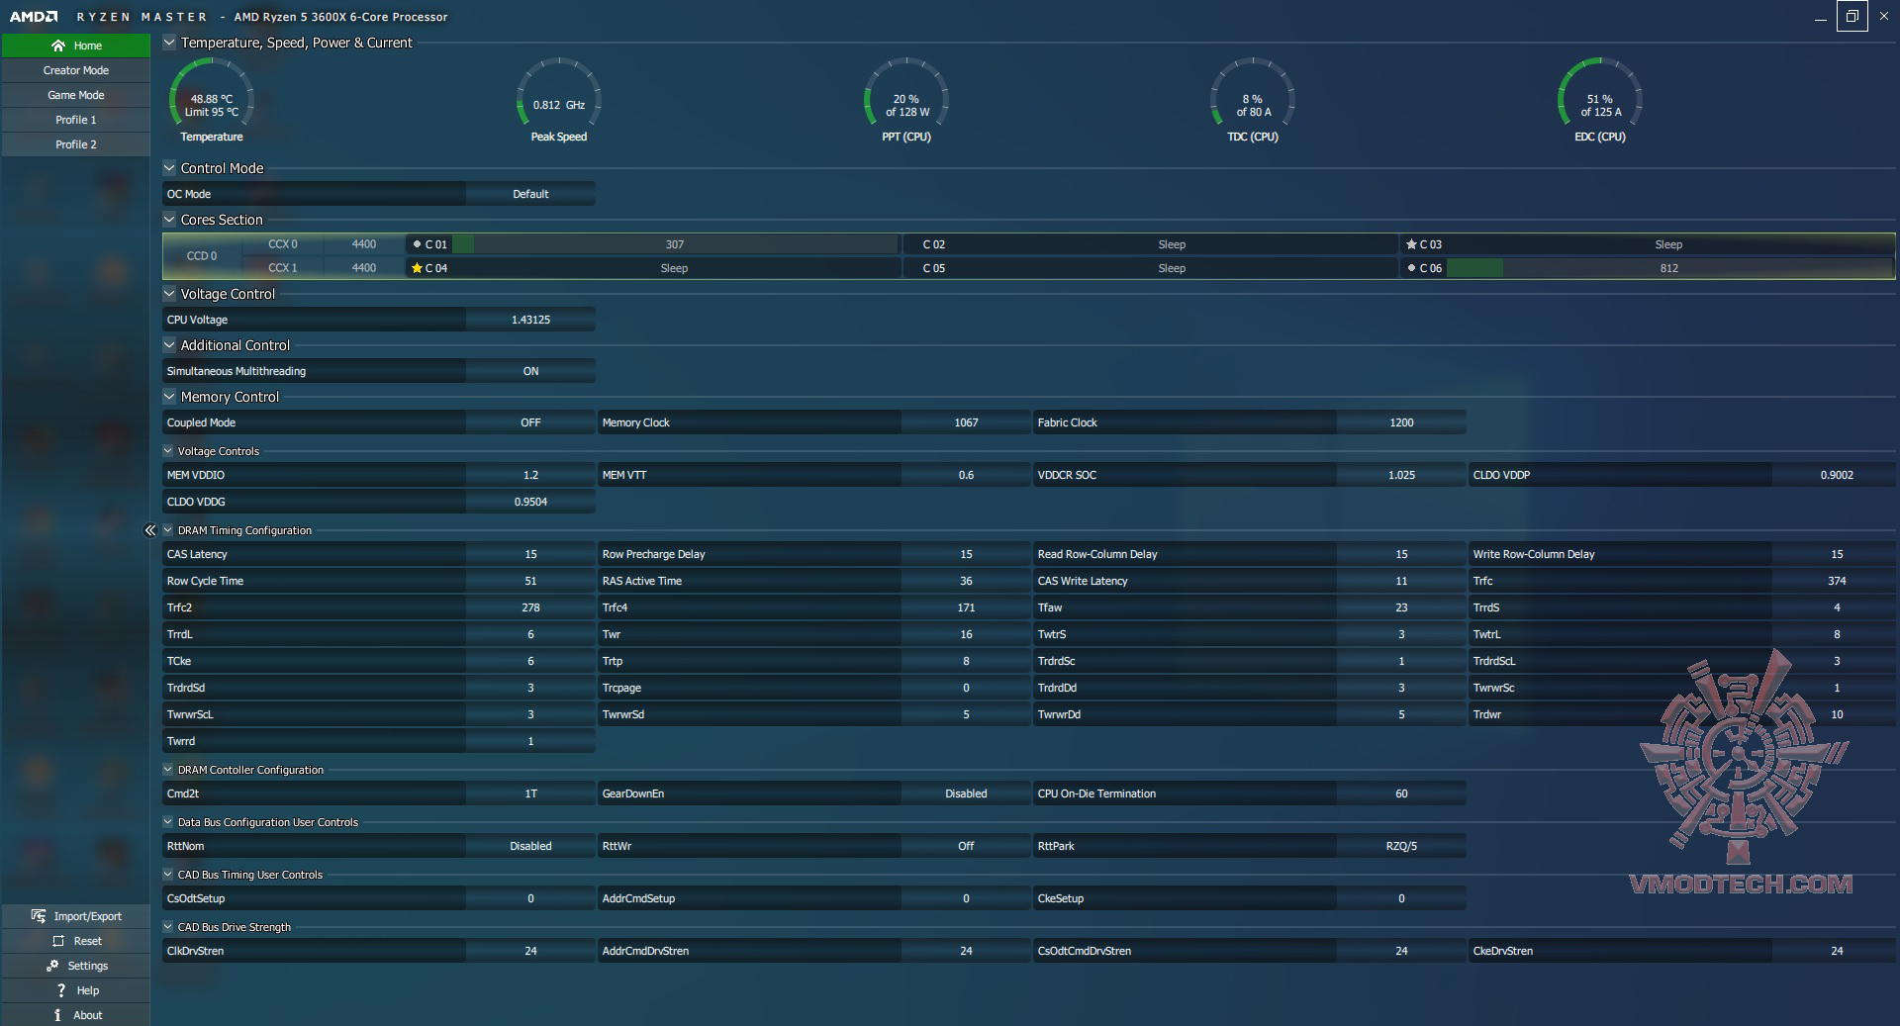Click the C 02 core Sleep bar
The image size is (1900, 1026).
(1172, 244)
